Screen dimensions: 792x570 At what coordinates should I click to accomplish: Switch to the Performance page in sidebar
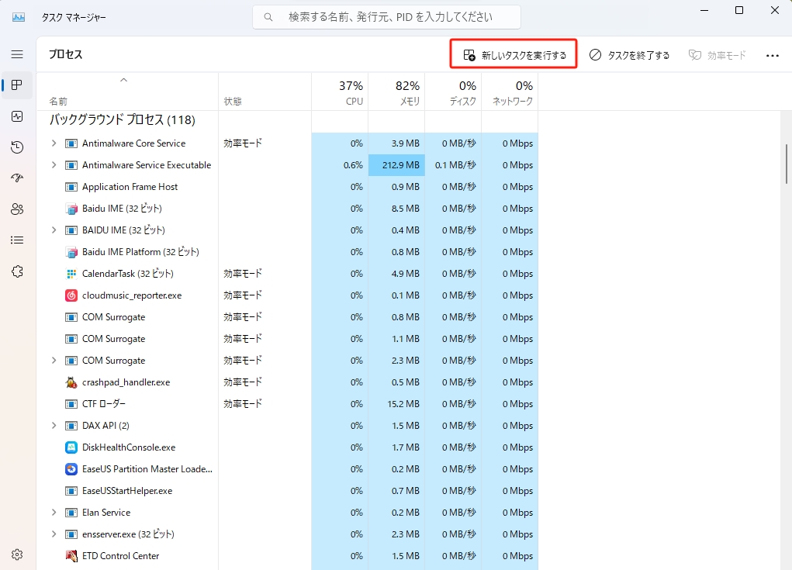pos(17,116)
